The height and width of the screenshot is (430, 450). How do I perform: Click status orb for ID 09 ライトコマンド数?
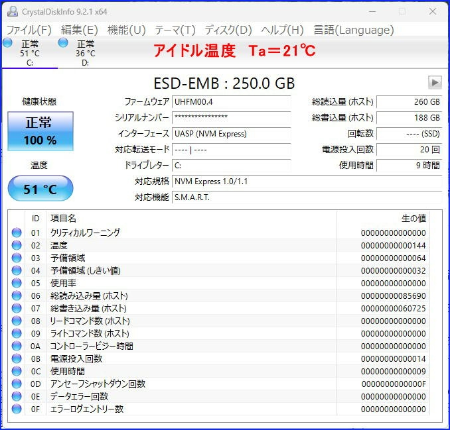[x=17, y=333]
